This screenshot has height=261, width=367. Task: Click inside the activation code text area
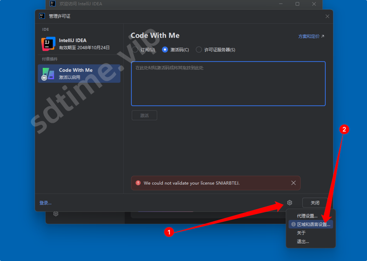(x=228, y=84)
